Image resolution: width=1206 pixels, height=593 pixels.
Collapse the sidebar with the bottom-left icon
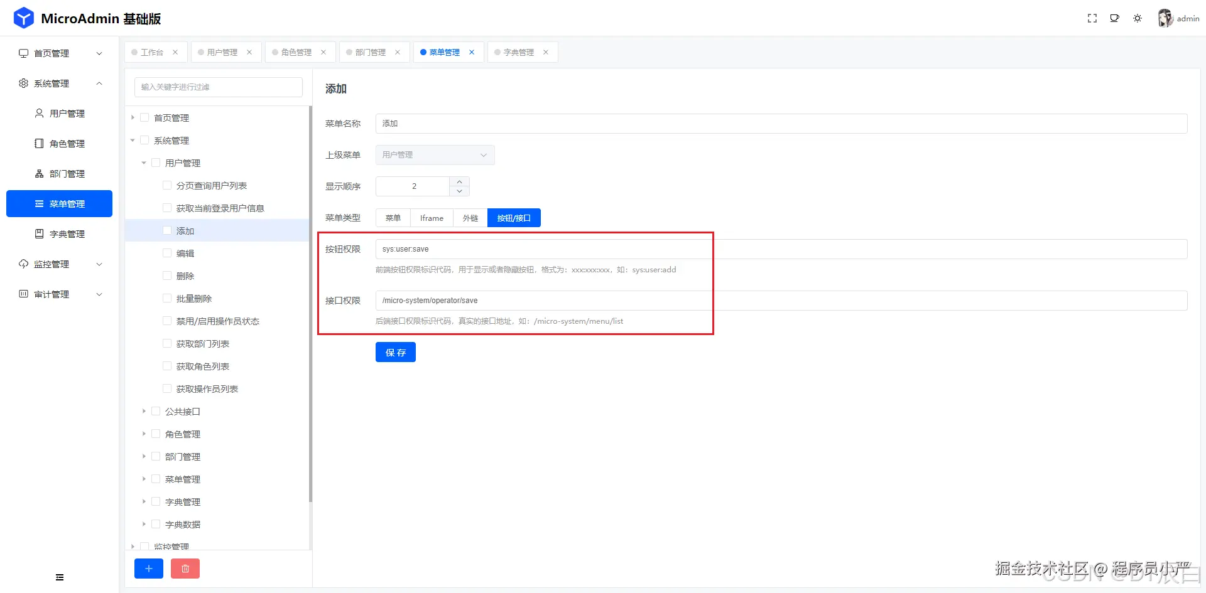[x=59, y=576]
